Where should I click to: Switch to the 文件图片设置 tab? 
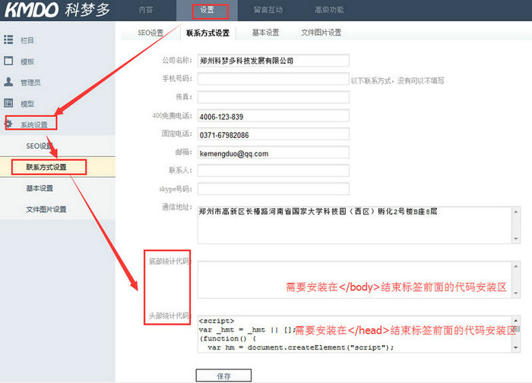[x=321, y=33]
